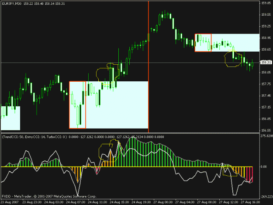Viewport: 273px width, 205px height.
Task: Click the 275.8206 indicator scale value
Action: (x=266, y=136)
